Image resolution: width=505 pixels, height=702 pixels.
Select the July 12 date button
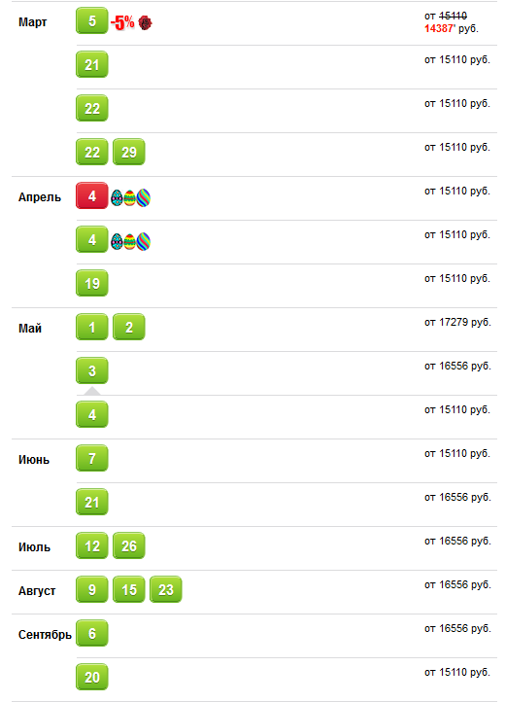tap(91, 545)
